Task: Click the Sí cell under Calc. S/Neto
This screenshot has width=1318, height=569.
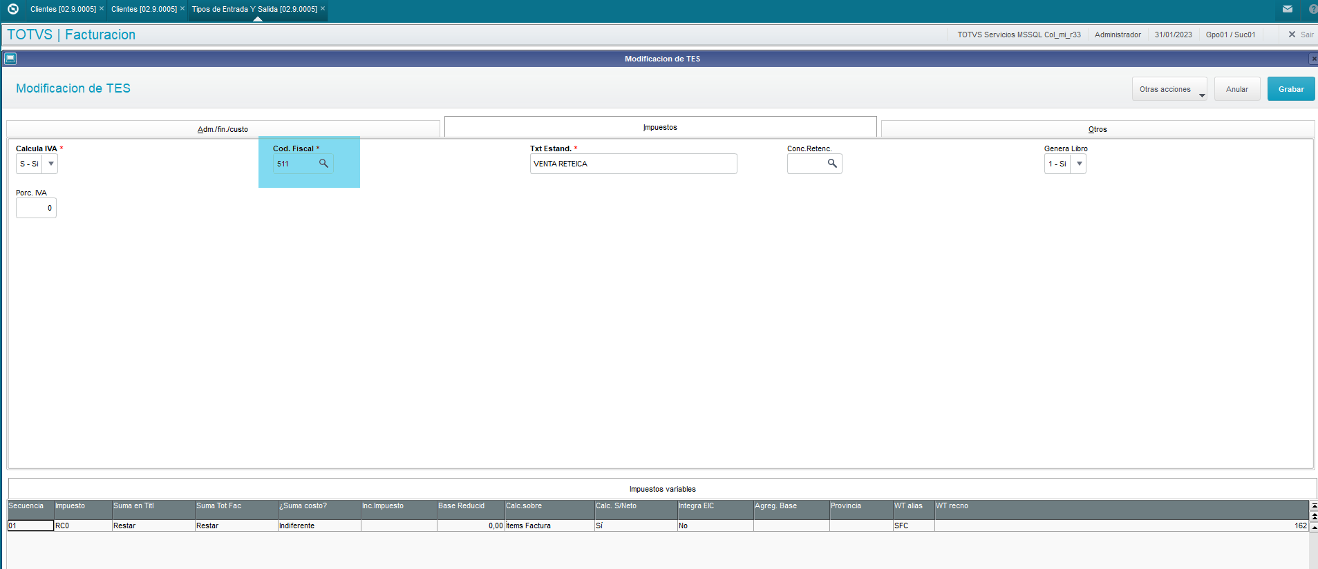Action: [x=636, y=525]
